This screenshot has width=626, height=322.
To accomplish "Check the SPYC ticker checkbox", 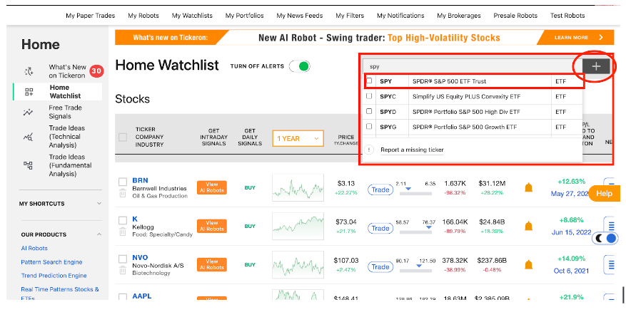I will click(369, 96).
